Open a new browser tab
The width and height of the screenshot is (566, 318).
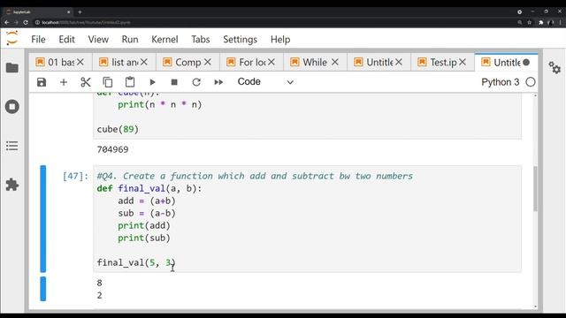point(80,11)
